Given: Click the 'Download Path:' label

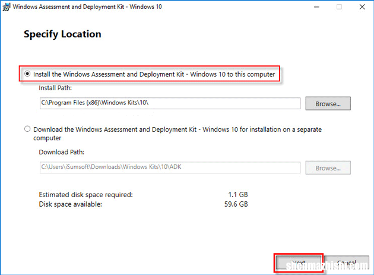Looking at the screenshot, I should click(61, 152).
